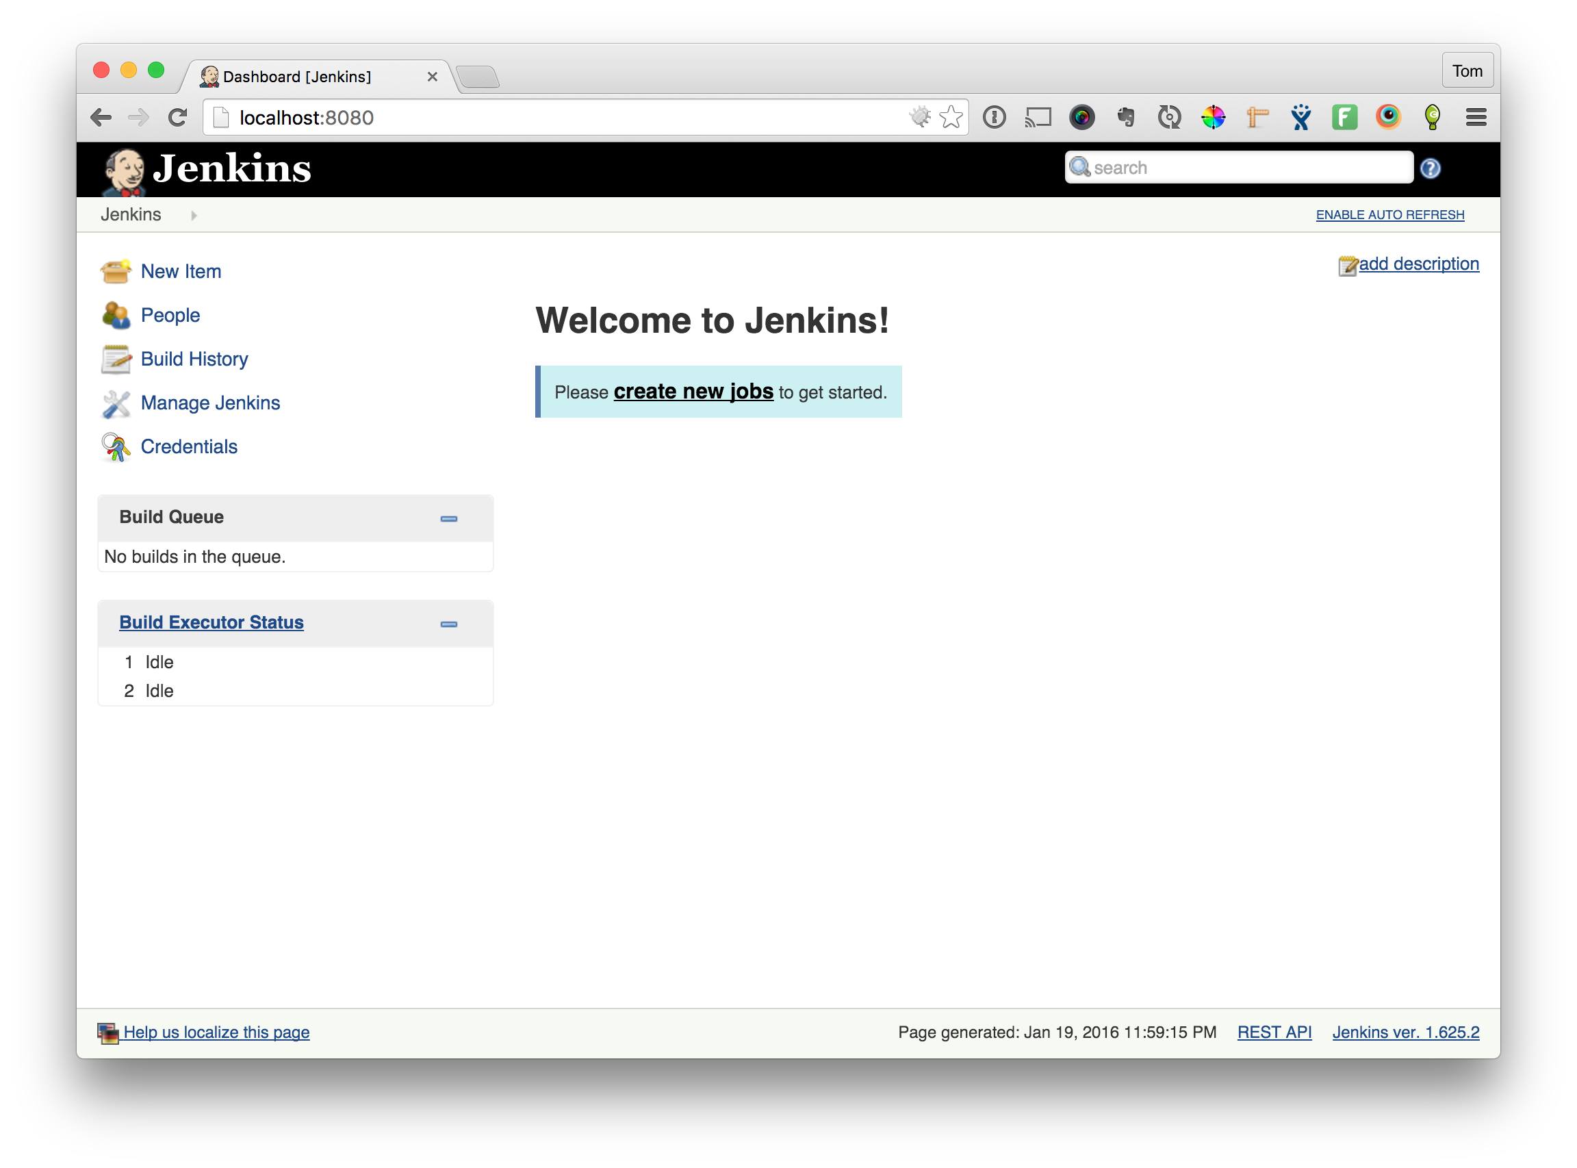Collapse the Build Queue panel
Image resolution: width=1577 pixels, height=1168 pixels.
(449, 519)
